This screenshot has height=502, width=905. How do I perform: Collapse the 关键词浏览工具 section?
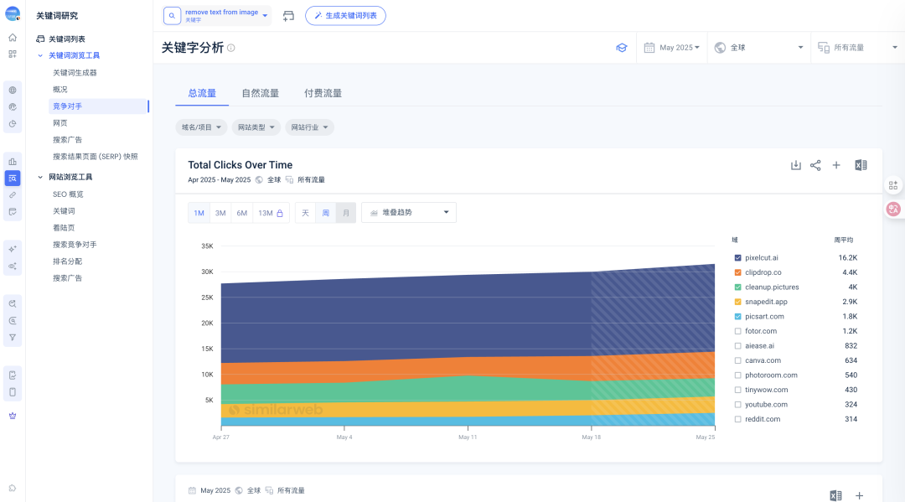pos(40,56)
